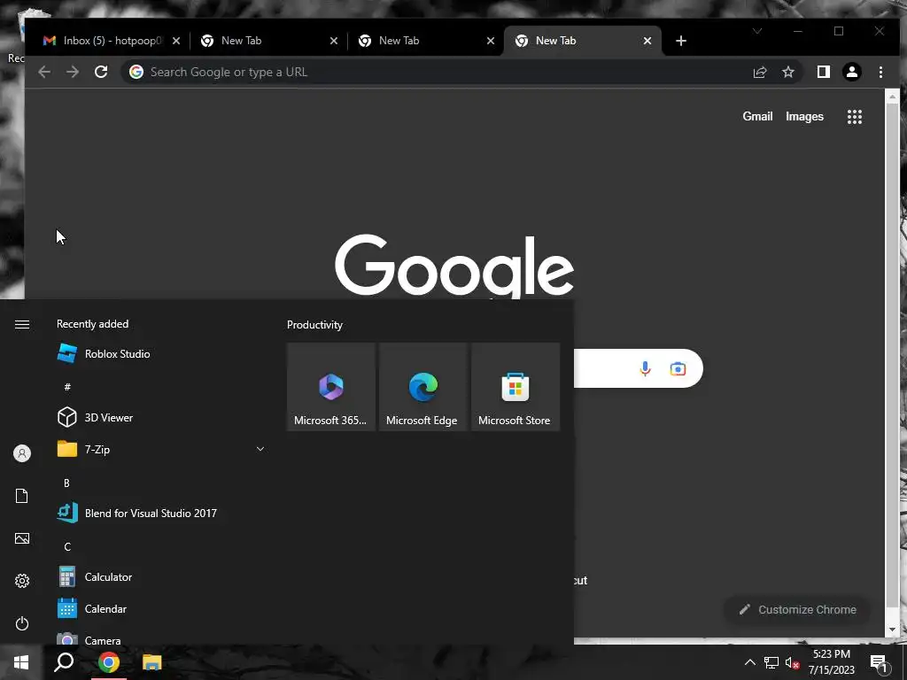Close the second New Tab
This screenshot has width=907, height=680.
click(x=491, y=41)
